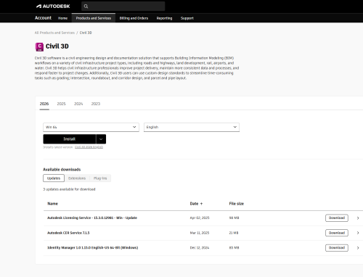
Task: Select the Extensions filter tab
Action: 77,178
